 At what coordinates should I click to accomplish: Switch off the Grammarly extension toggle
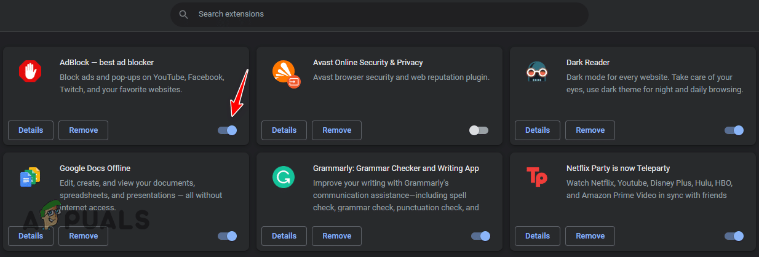[481, 236]
